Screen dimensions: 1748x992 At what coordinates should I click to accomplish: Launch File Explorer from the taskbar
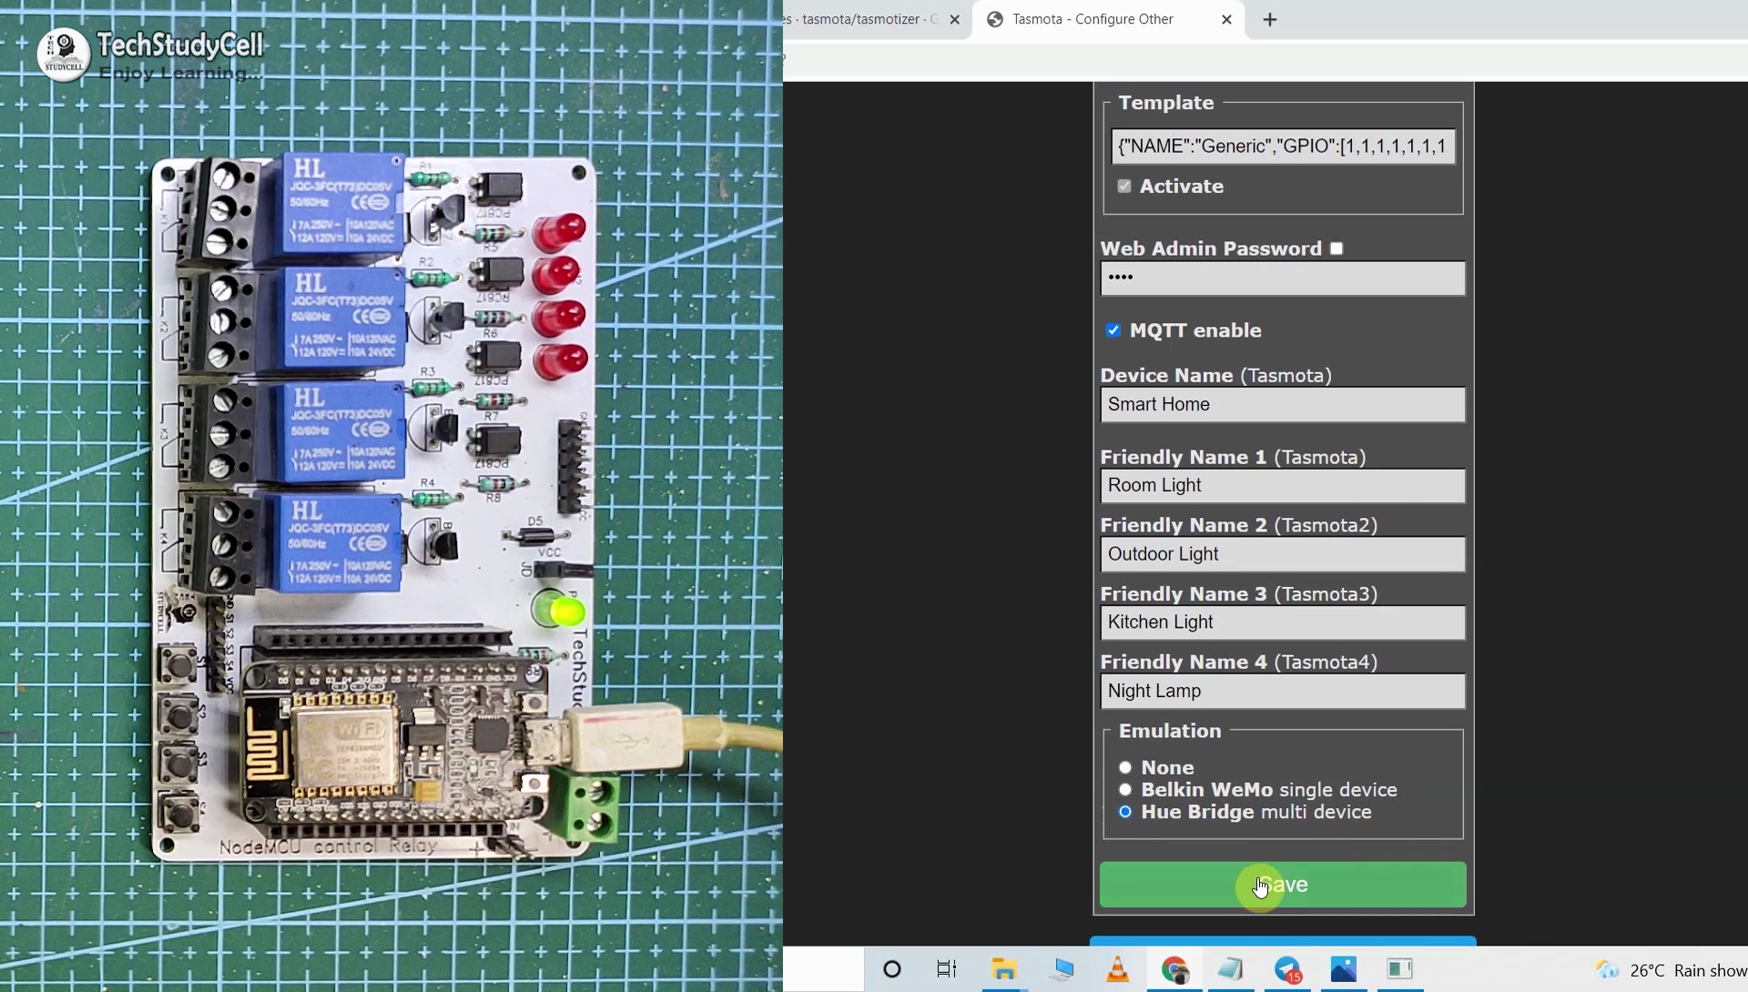[x=1004, y=969]
